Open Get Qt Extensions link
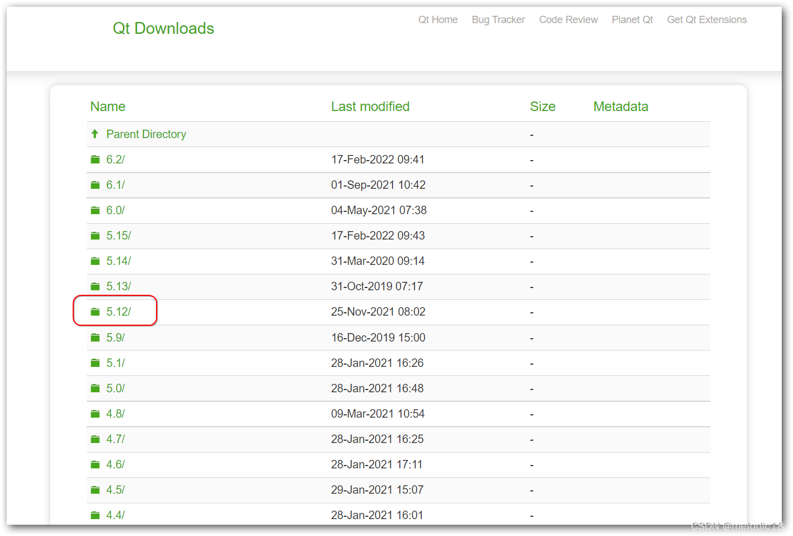Image resolution: width=793 pixels, height=536 pixels. tap(707, 20)
